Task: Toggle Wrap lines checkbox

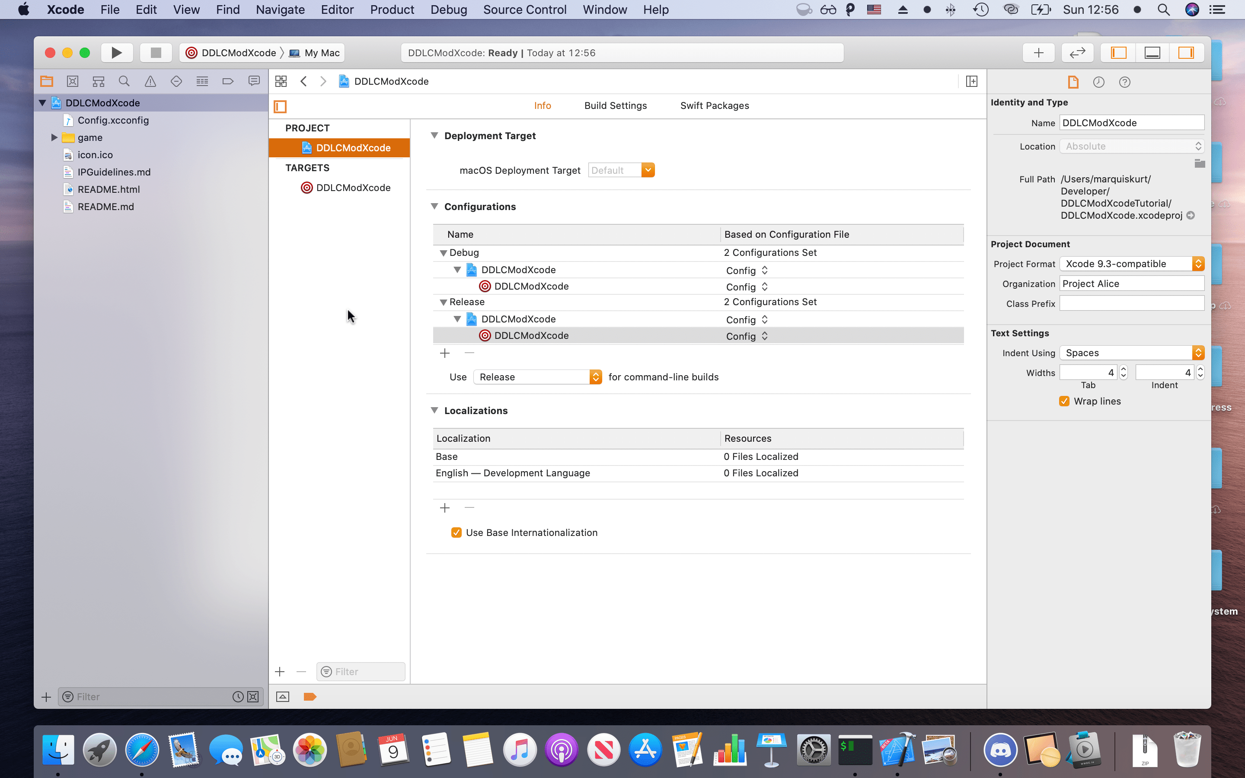Action: click(x=1064, y=402)
